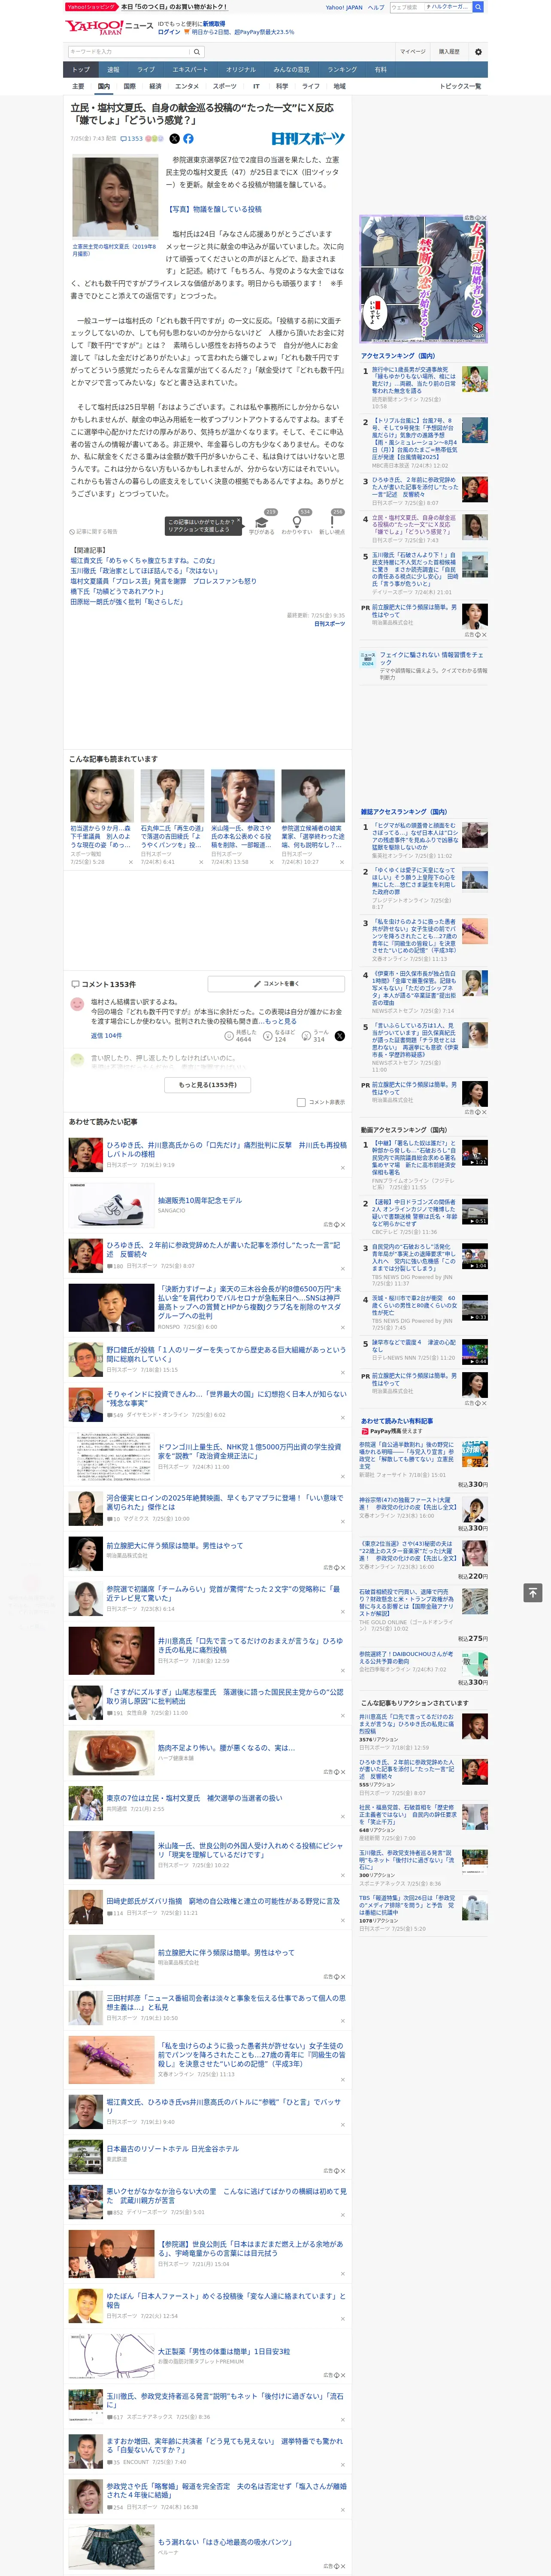The width and height of the screenshot is (551, 2576).
Task: Open article 田崎史郎氏がズバリ指摘
Action: (223, 1901)
